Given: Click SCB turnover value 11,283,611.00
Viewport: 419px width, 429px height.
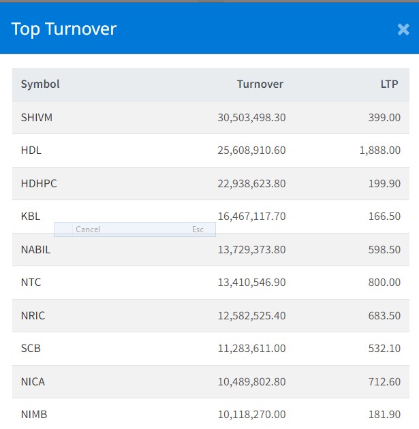Looking at the screenshot, I should (251, 349).
